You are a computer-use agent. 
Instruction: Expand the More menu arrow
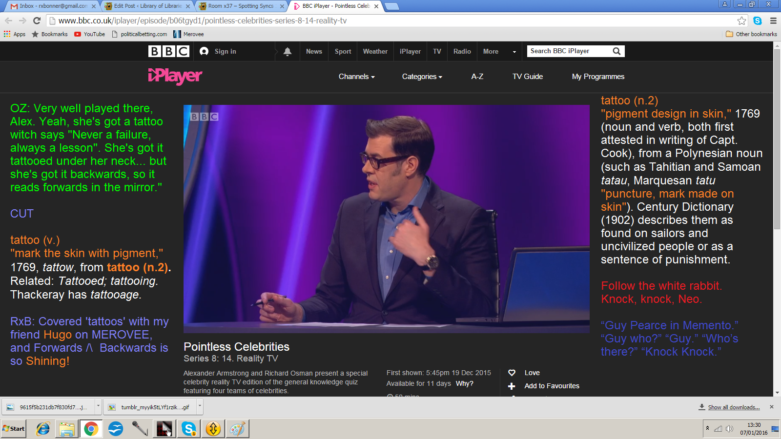tap(514, 52)
